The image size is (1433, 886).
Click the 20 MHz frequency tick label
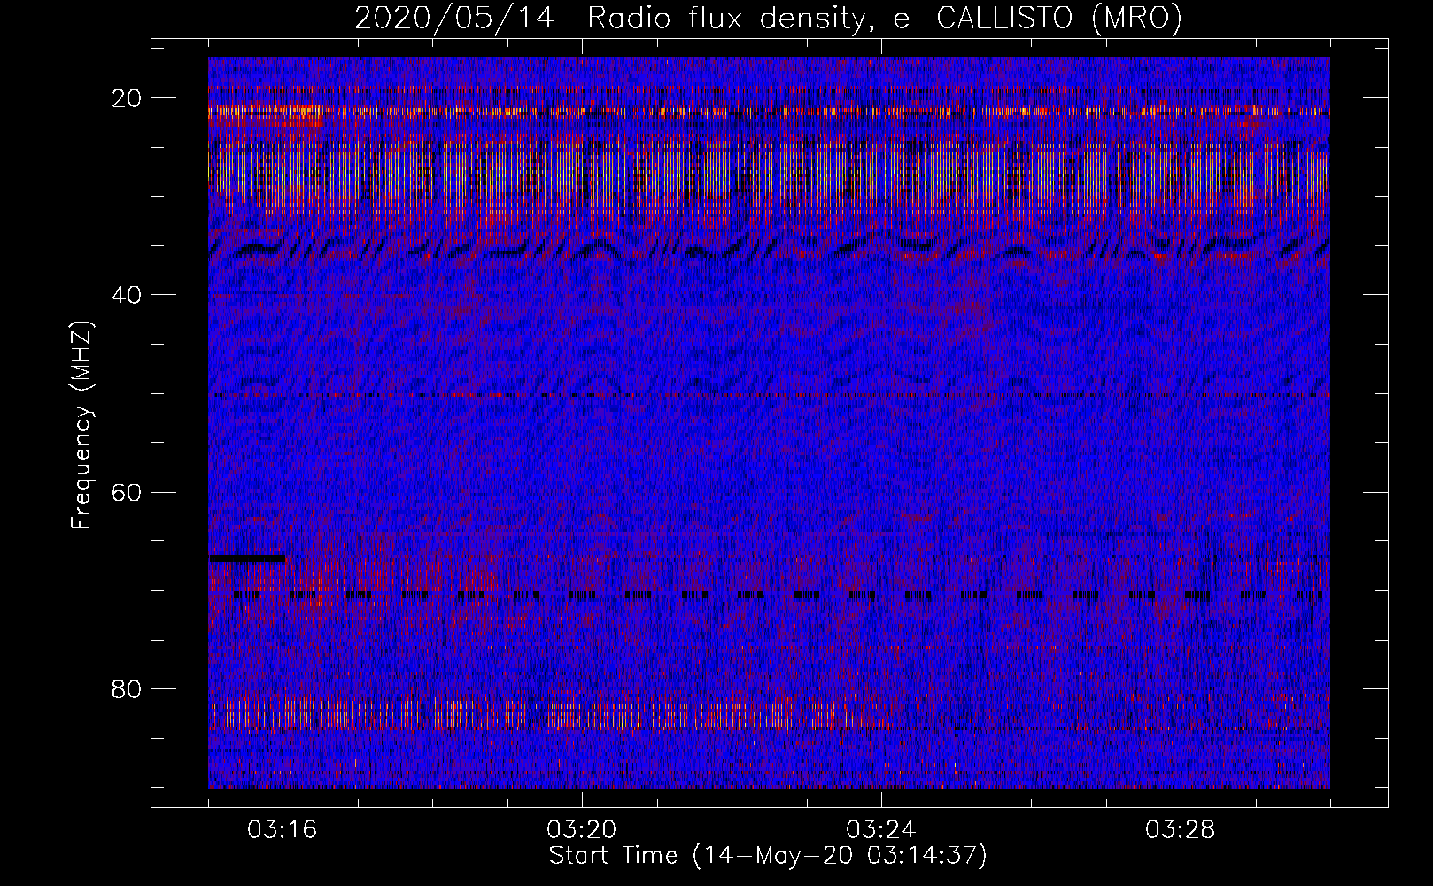pos(128,98)
